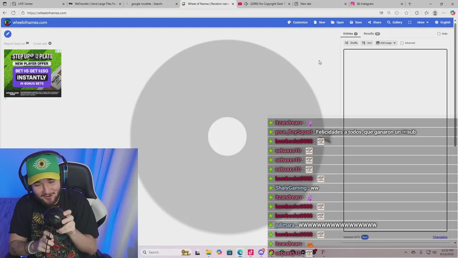Open the blank New tab page
Image resolution: width=458 pixels, height=258 pixels.
click(320, 4)
